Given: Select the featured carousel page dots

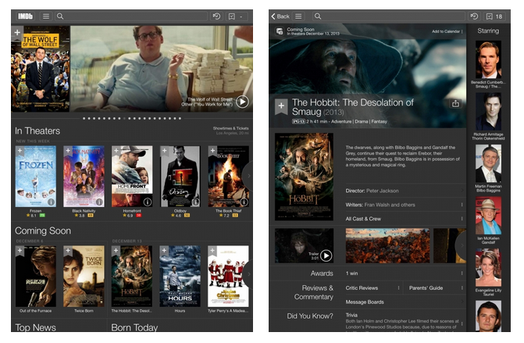Looking at the screenshot, I should click(x=132, y=118).
